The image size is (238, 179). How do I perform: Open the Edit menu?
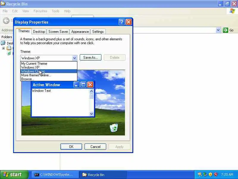point(15,11)
